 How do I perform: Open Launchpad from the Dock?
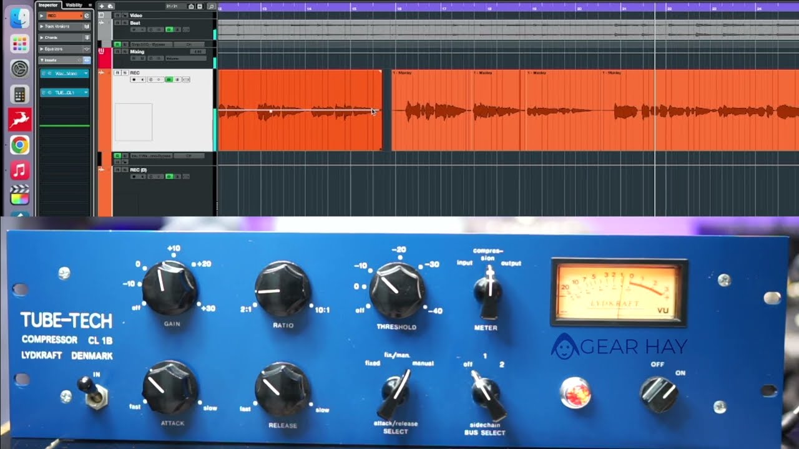coord(19,44)
